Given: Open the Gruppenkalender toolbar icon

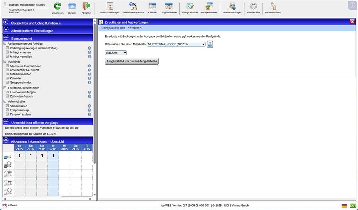Looking at the screenshot, I should (169, 6).
